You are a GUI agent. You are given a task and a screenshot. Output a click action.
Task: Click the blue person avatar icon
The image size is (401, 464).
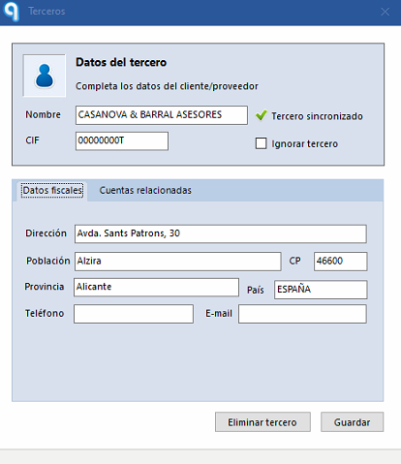[45, 76]
